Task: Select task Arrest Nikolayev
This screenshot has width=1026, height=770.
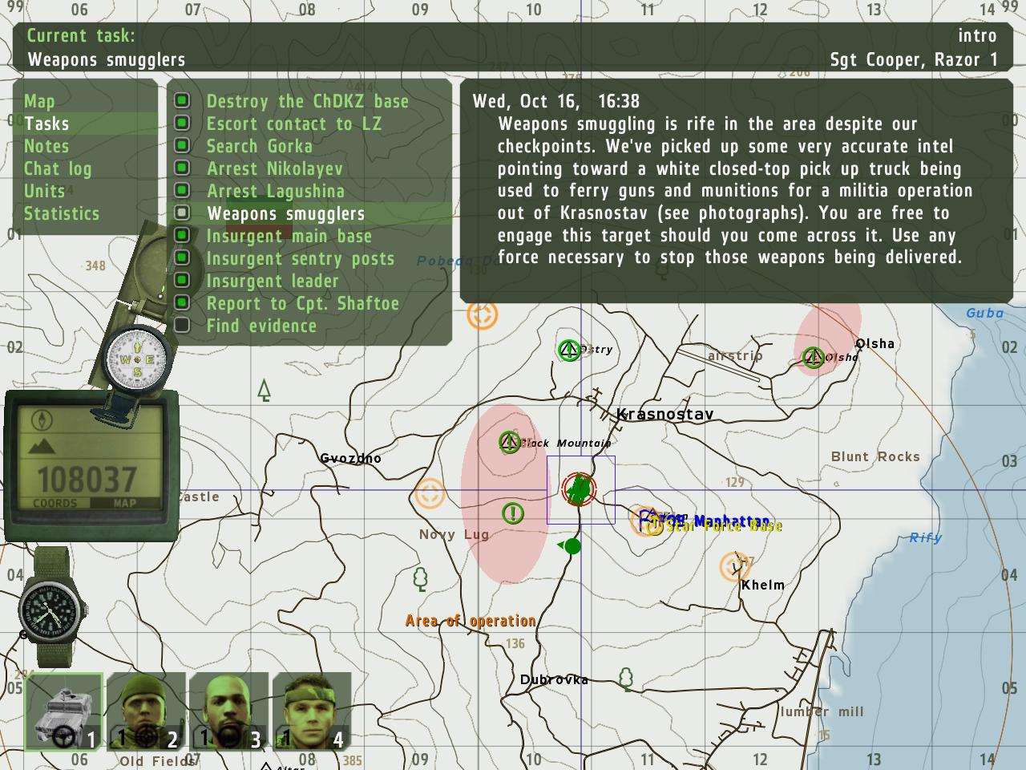Action: 275,168
